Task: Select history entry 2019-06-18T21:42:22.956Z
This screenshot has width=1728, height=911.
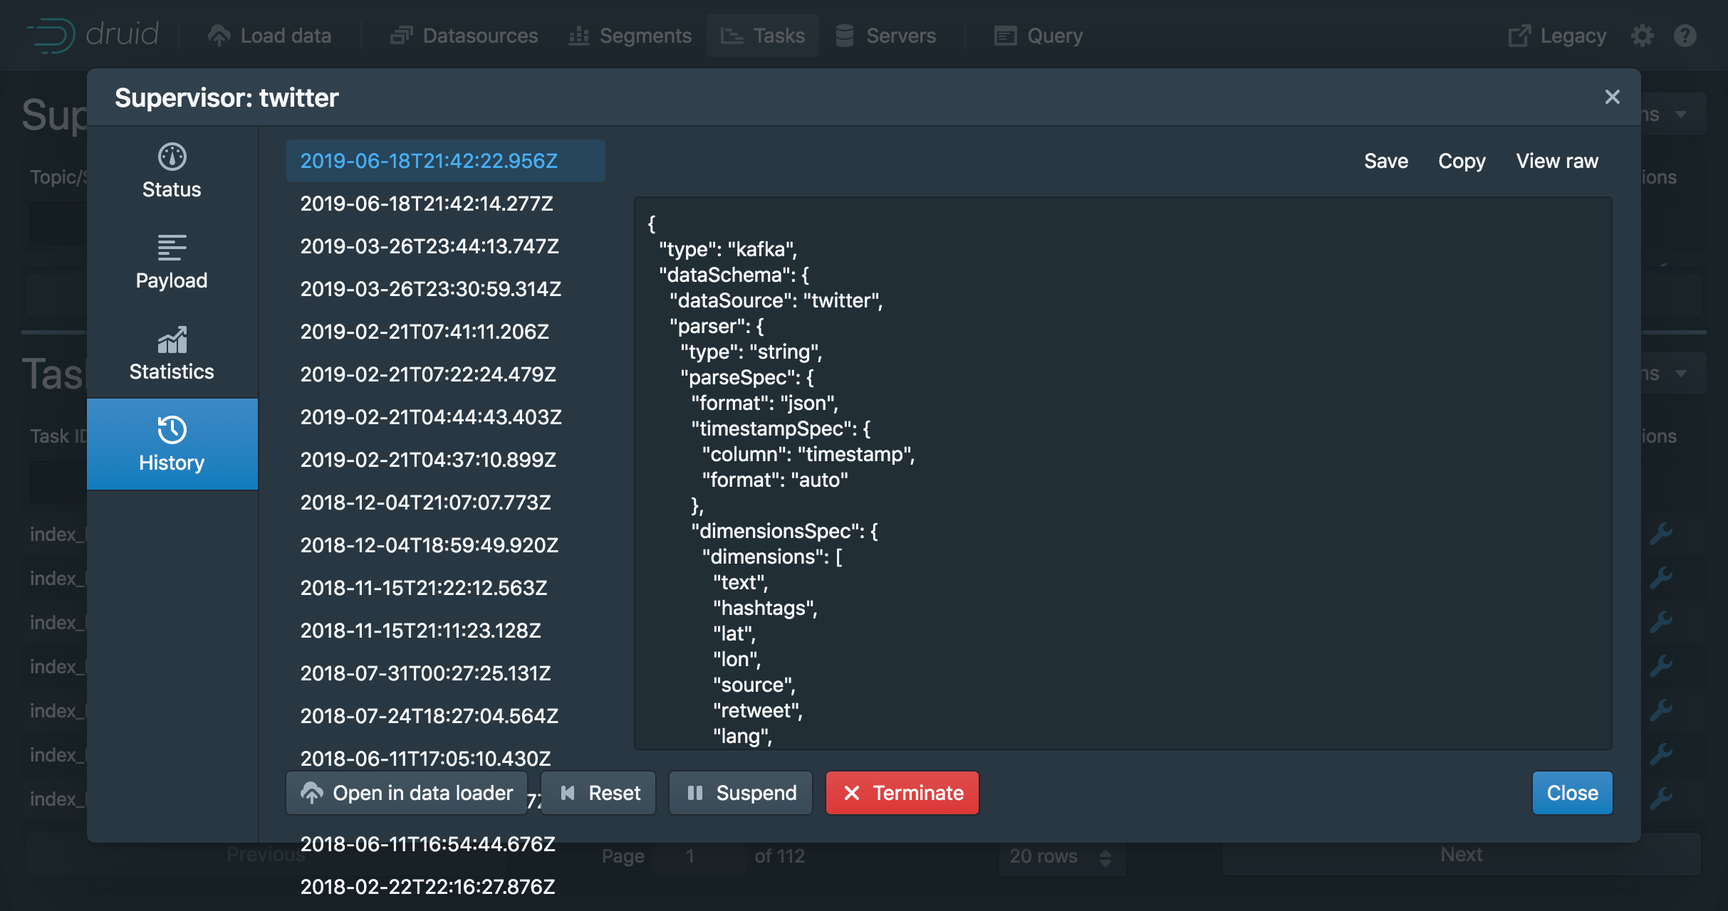Action: [x=445, y=161]
